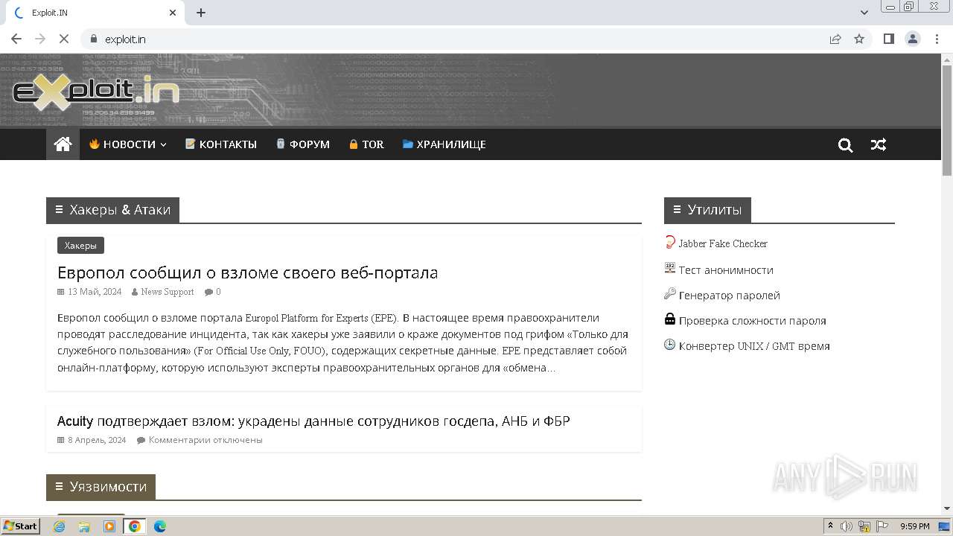View the site information lock icon

(95, 39)
